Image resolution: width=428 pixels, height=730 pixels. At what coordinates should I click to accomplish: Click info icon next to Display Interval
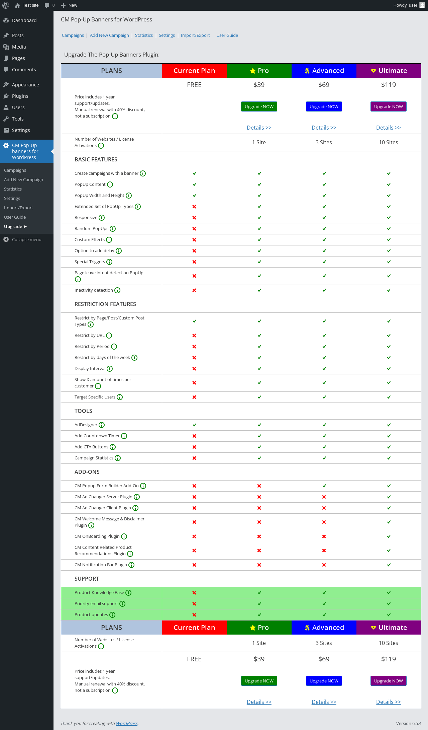pyautogui.click(x=110, y=369)
